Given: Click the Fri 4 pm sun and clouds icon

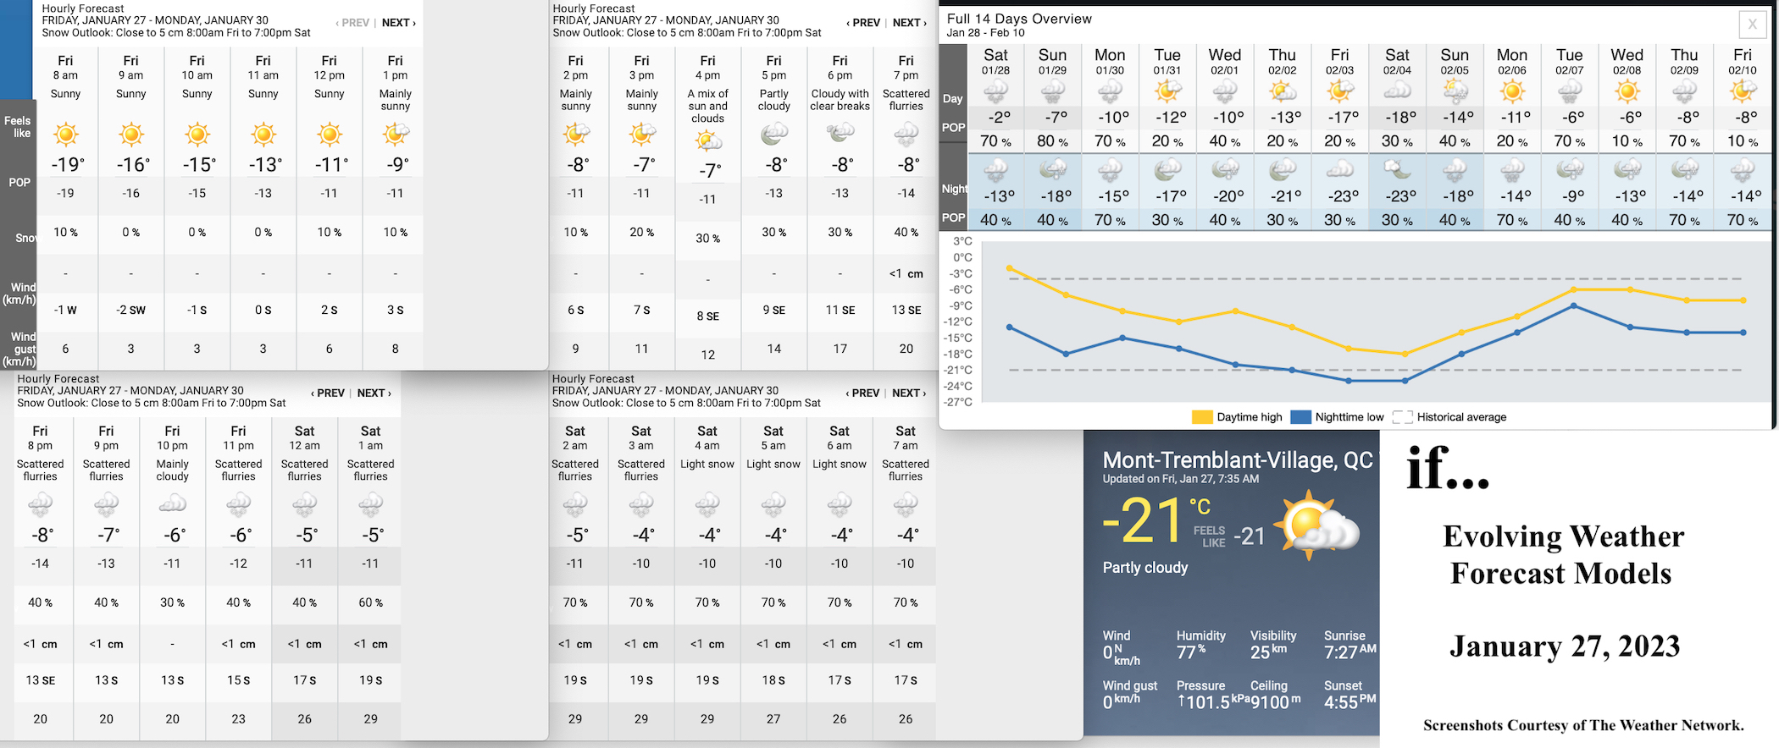Looking at the screenshot, I should [708, 140].
